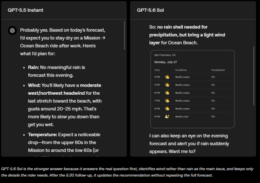Click the right panel vertical scrollbar
This screenshot has height=183, width=260.
tap(253, 76)
